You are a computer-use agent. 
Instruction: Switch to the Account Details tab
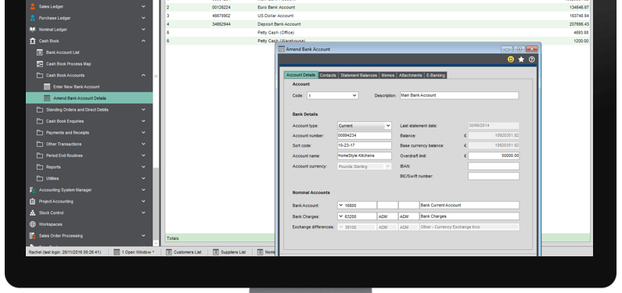pyautogui.click(x=300, y=75)
